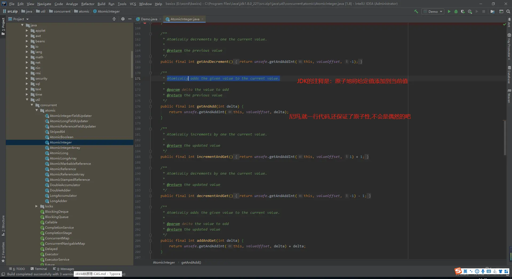Select AtomicBoolean in project tree
512x279 pixels.
[61, 137]
